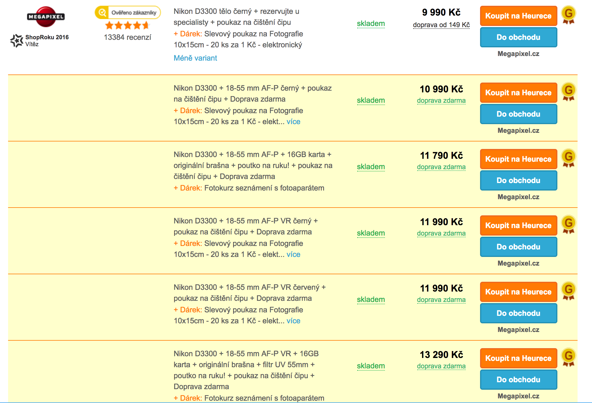This screenshot has width=592, height=403.
Task: Click the five-star rating of Megapixel
Action: pos(127,25)
